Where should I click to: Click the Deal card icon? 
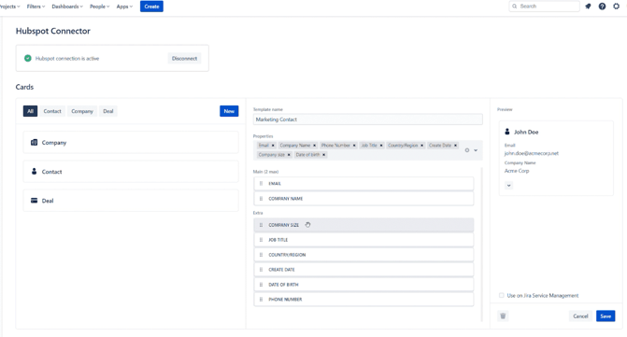34,201
